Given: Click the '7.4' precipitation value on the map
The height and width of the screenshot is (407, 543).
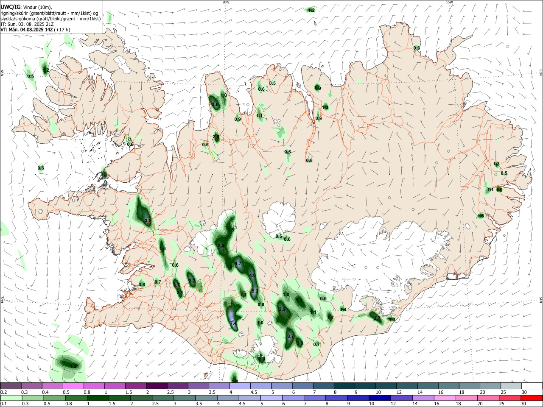Looking at the screenshot, I should coord(233,323).
